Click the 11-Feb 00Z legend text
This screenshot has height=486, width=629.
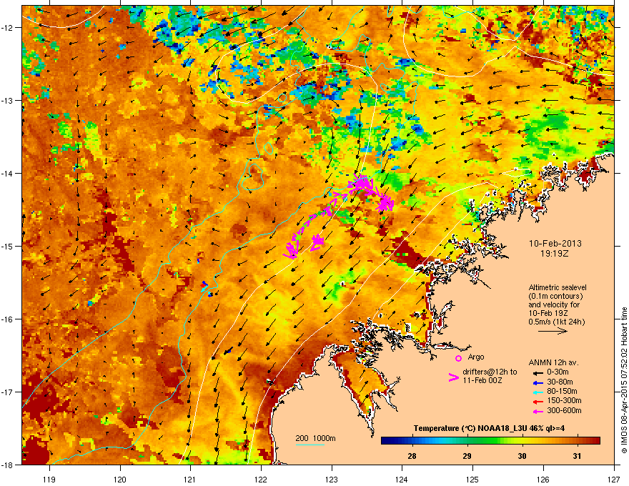pos(482,380)
